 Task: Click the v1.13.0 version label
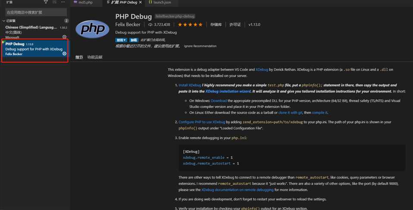(x=254, y=25)
